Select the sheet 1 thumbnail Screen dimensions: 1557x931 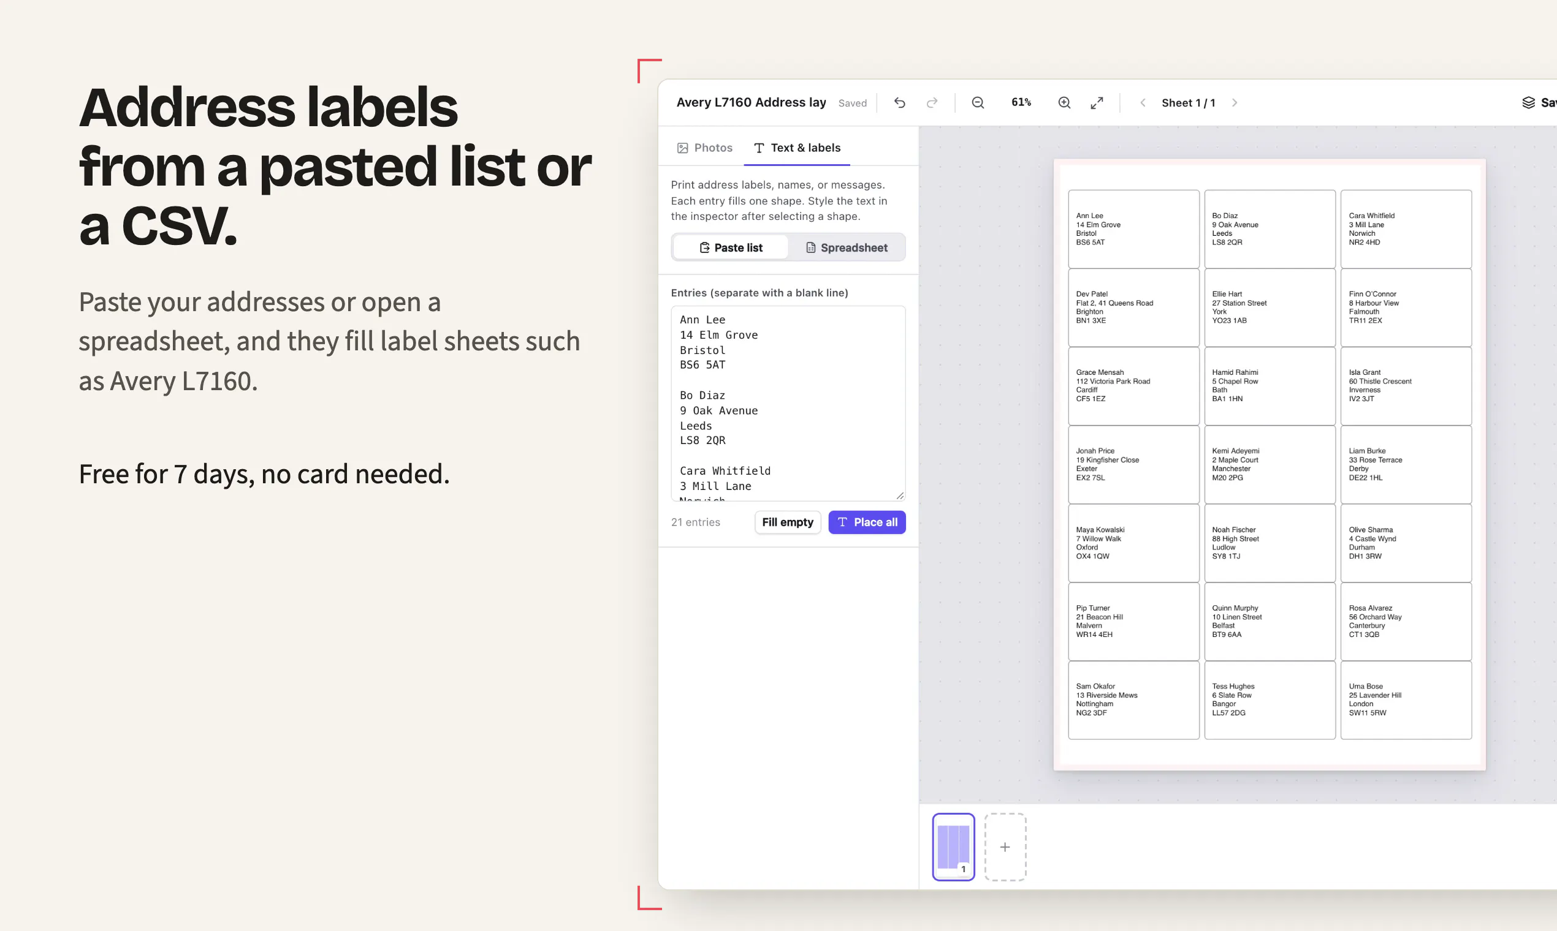click(953, 847)
